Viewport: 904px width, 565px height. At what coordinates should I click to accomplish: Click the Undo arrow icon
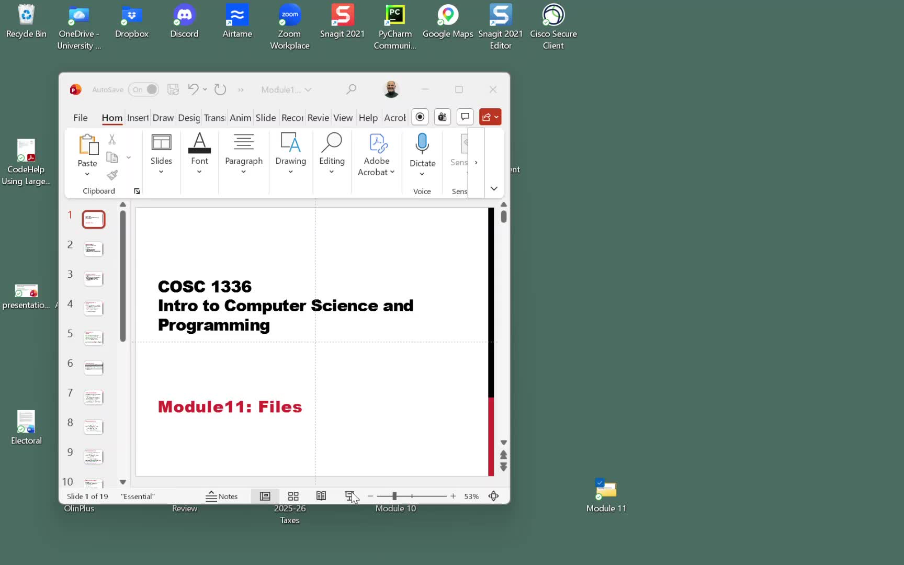(193, 89)
